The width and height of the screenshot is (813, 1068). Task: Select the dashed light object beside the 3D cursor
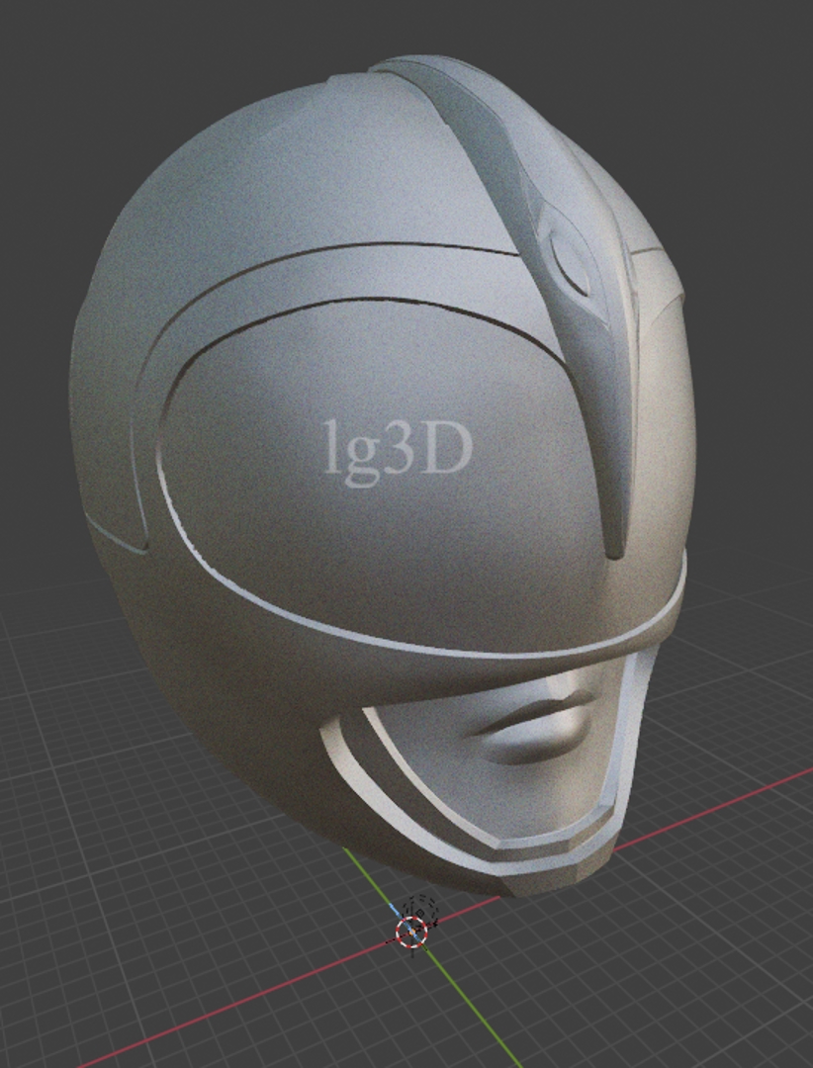click(x=425, y=906)
